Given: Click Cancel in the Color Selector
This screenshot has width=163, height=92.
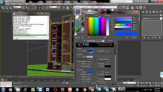Looking at the screenshot, I should point(134,38).
